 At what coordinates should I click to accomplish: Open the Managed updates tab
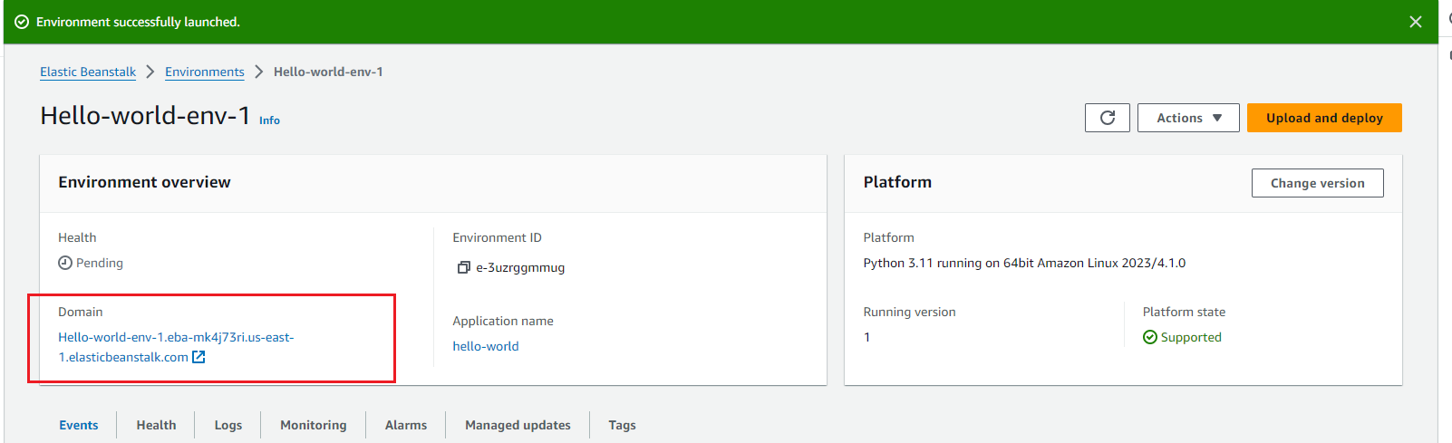[x=518, y=425]
